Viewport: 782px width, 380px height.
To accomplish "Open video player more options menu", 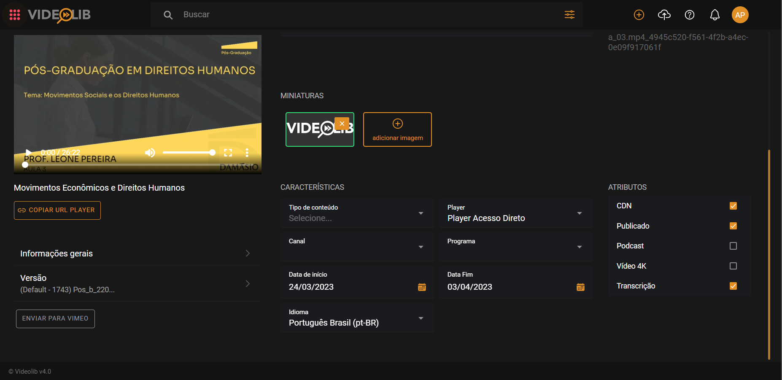I will 247,152.
